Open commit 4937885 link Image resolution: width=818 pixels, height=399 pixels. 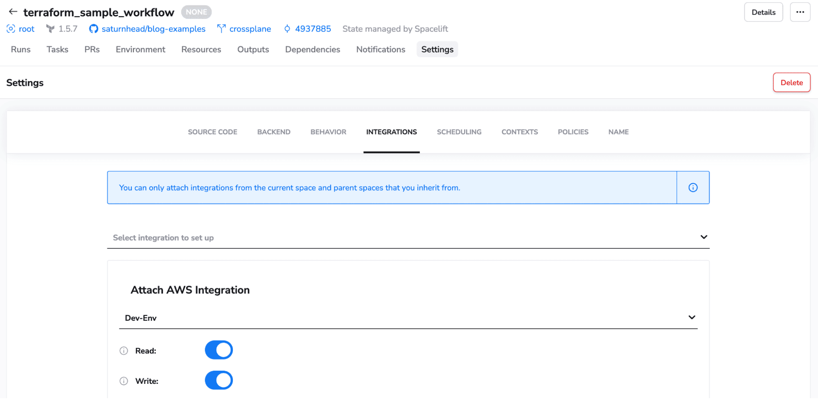click(x=313, y=29)
